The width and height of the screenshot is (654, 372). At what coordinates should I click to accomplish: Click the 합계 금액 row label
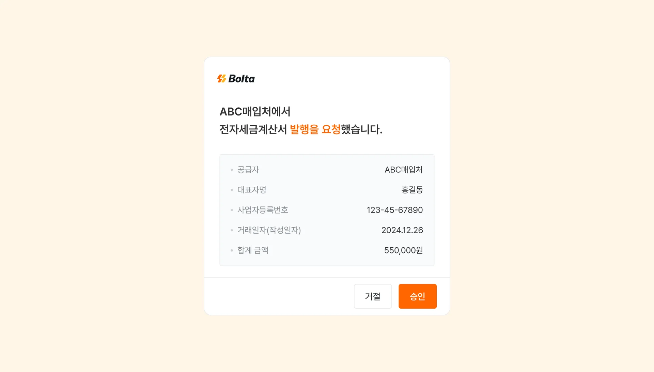pos(253,250)
